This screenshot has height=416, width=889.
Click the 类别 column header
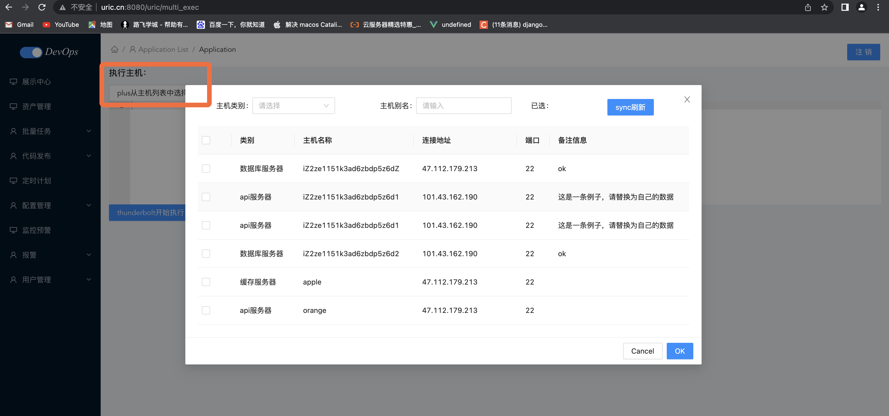pyautogui.click(x=247, y=140)
